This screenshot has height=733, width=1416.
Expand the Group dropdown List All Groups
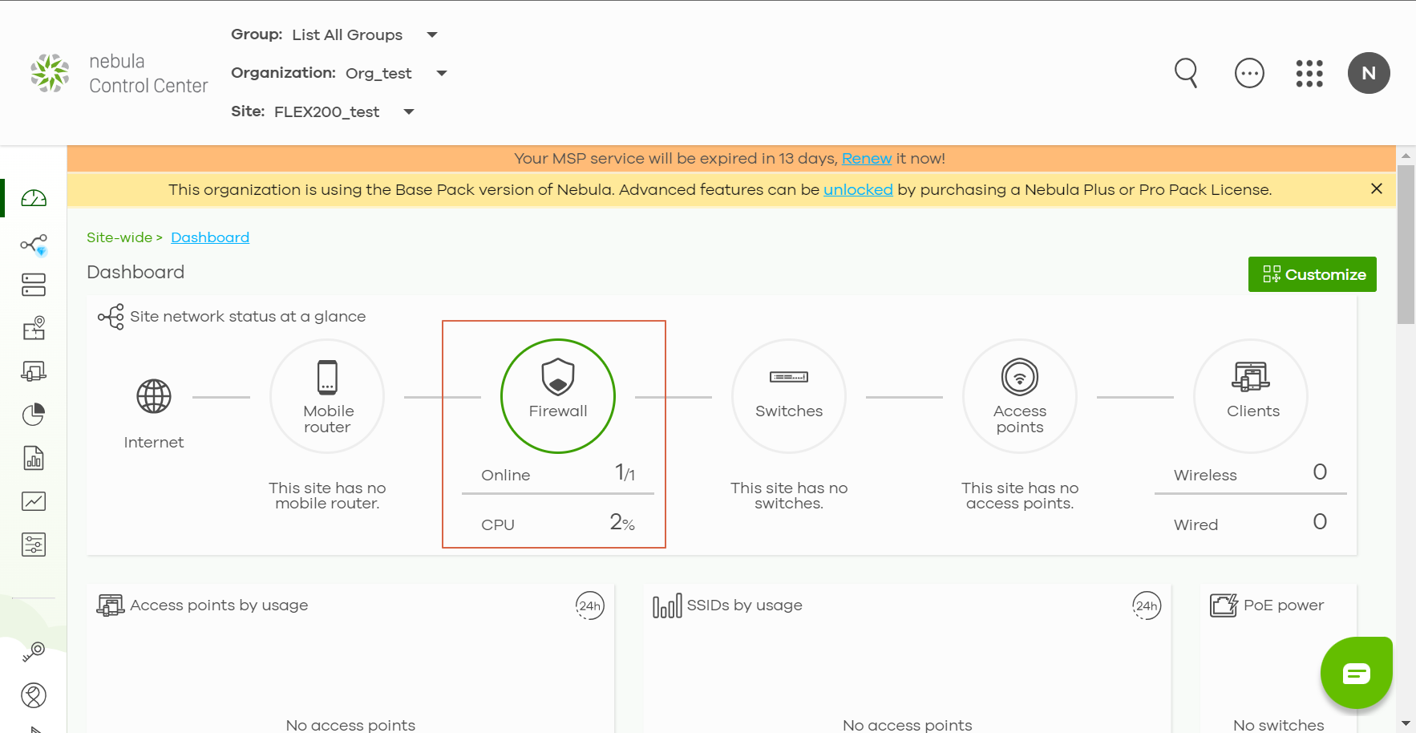click(365, 34)
